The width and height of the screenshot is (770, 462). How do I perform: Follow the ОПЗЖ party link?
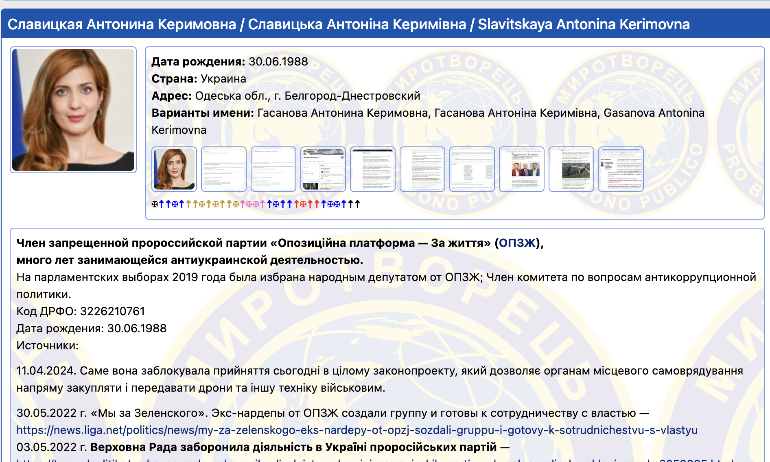click(x=517, y=243)
